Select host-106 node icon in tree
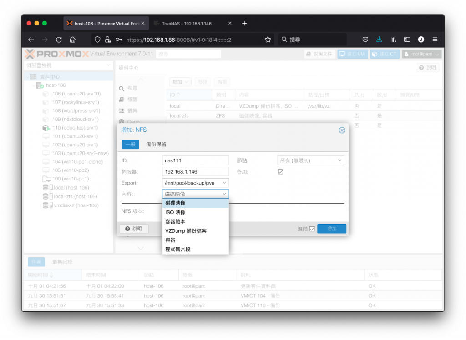The image size is (466, 340). 40,85
